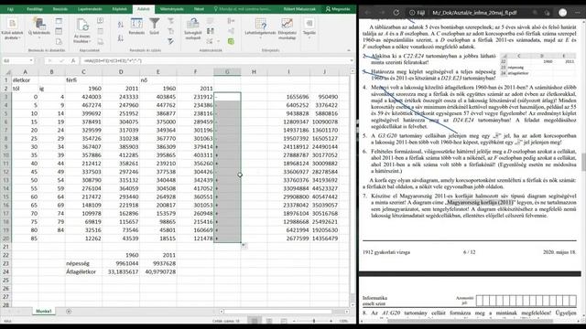Switch to Page Break Preview
The image size is (586, 329).
pyautogui.click(x=284, y=321)
